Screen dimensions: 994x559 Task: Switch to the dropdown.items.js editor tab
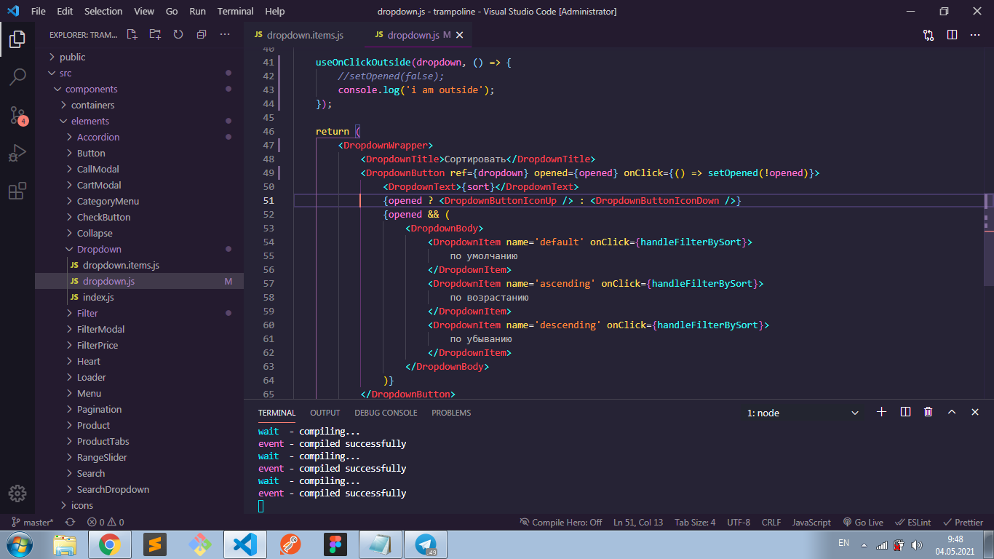pyautogui.click(x=304, y=35)
